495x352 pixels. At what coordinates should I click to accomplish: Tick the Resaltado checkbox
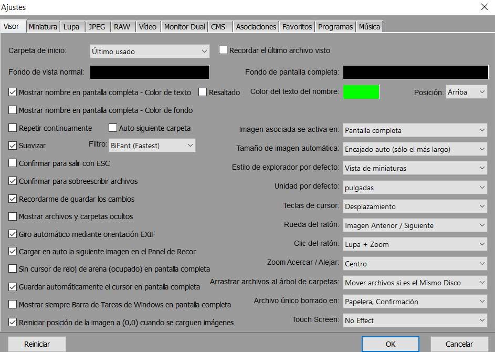point(203,92)
